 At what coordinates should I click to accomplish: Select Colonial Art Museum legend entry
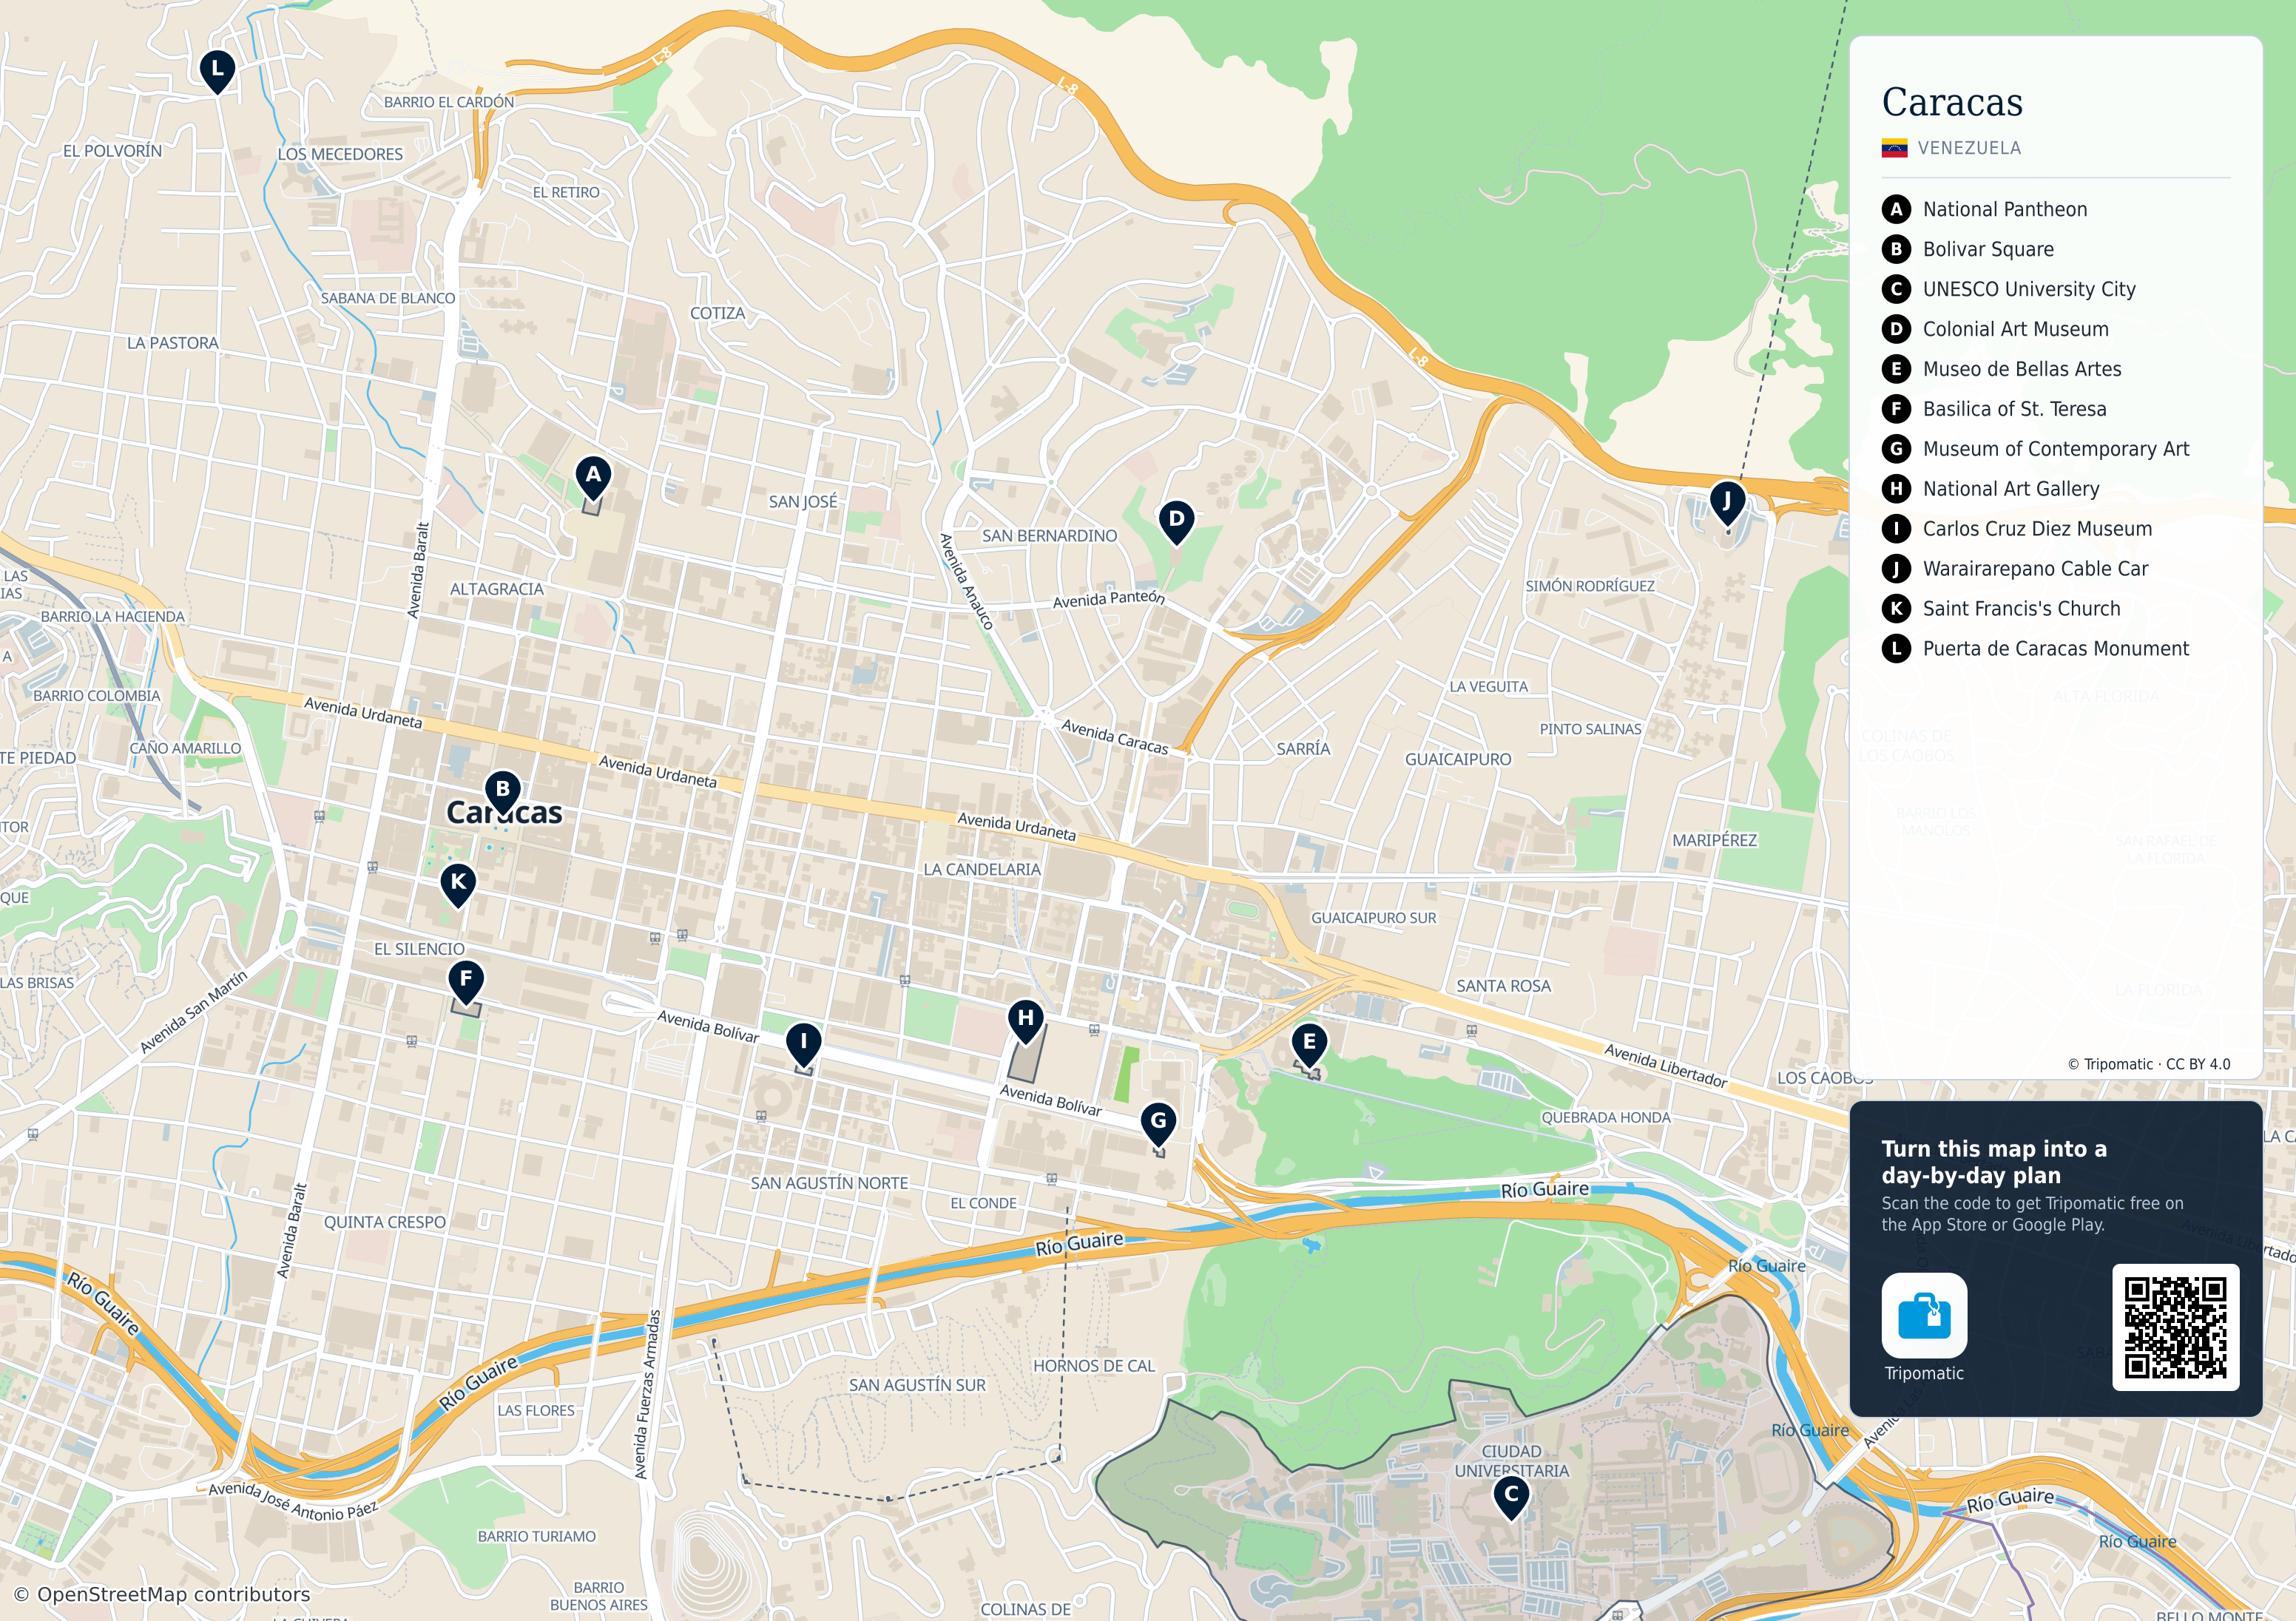click(x=2015, y=329)
